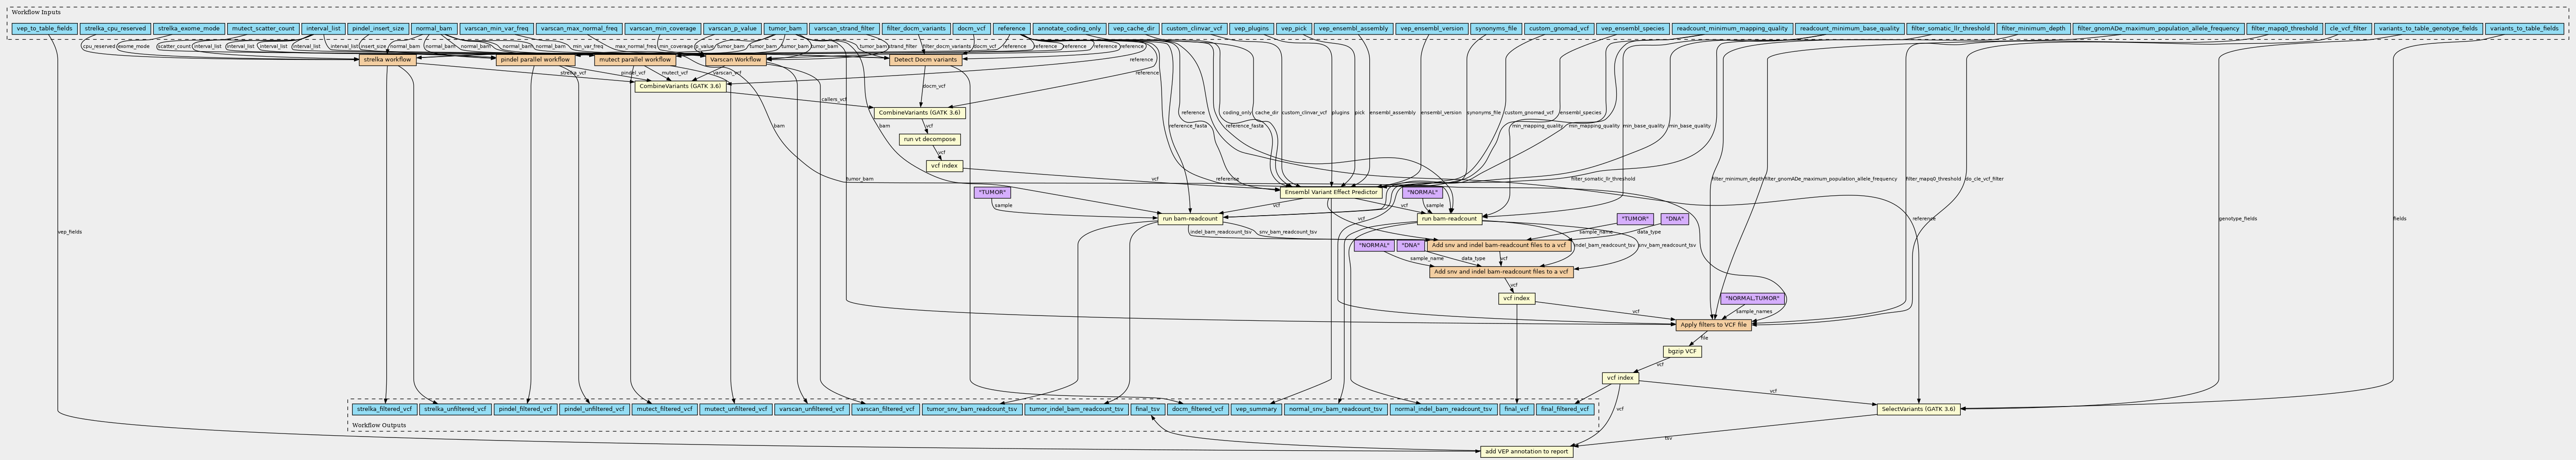2576x460 pixels.
Task: Select the blue interval_list input box
Action: (x=323, y=29)
